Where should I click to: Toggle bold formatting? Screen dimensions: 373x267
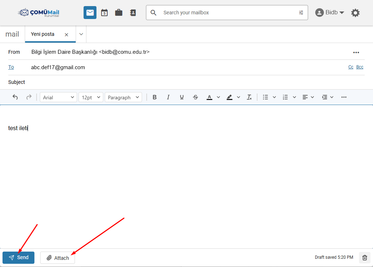(155, 97)
